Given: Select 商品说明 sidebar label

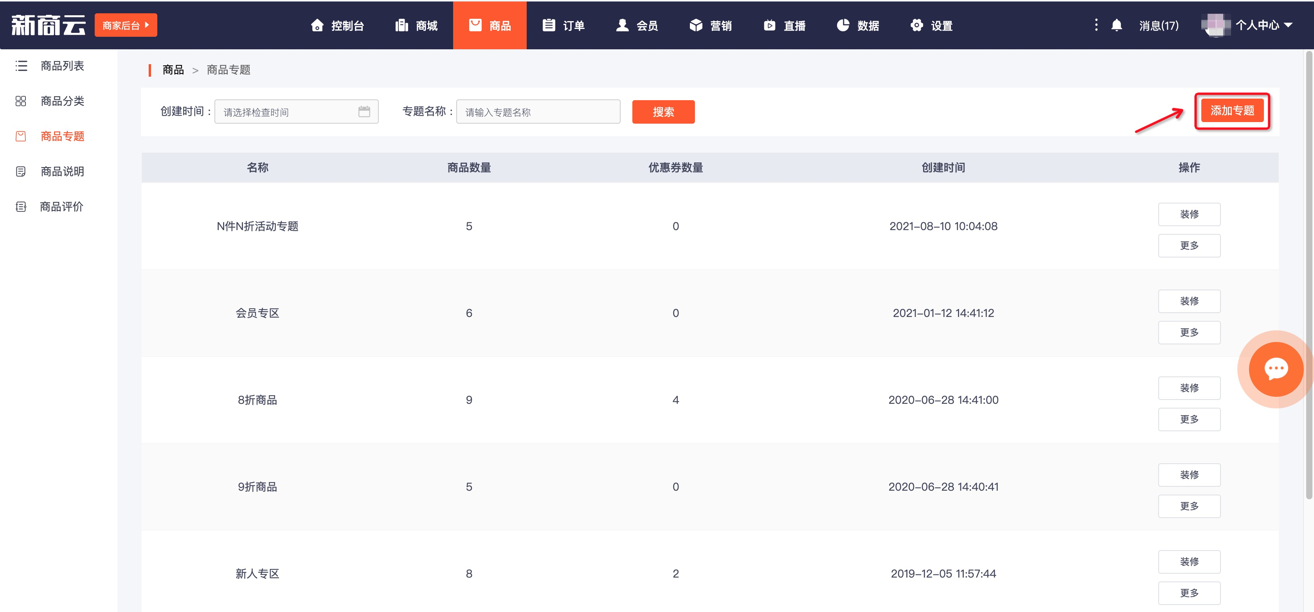Looking at the screenshot, I should point(62,171).
